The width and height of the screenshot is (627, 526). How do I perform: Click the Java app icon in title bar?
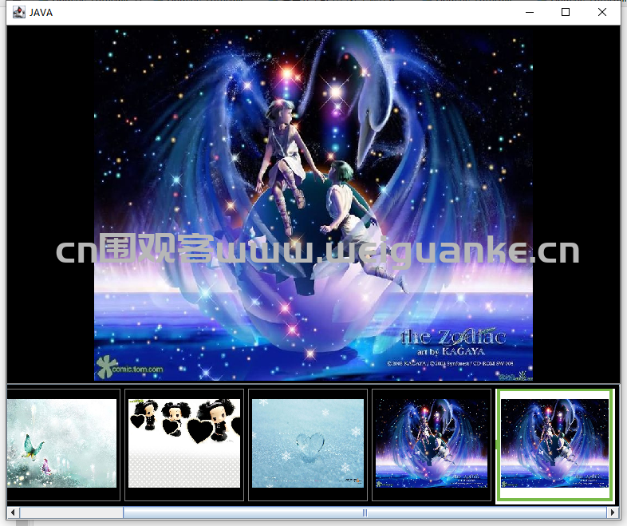pyautogui.click(x=19, y=13)
